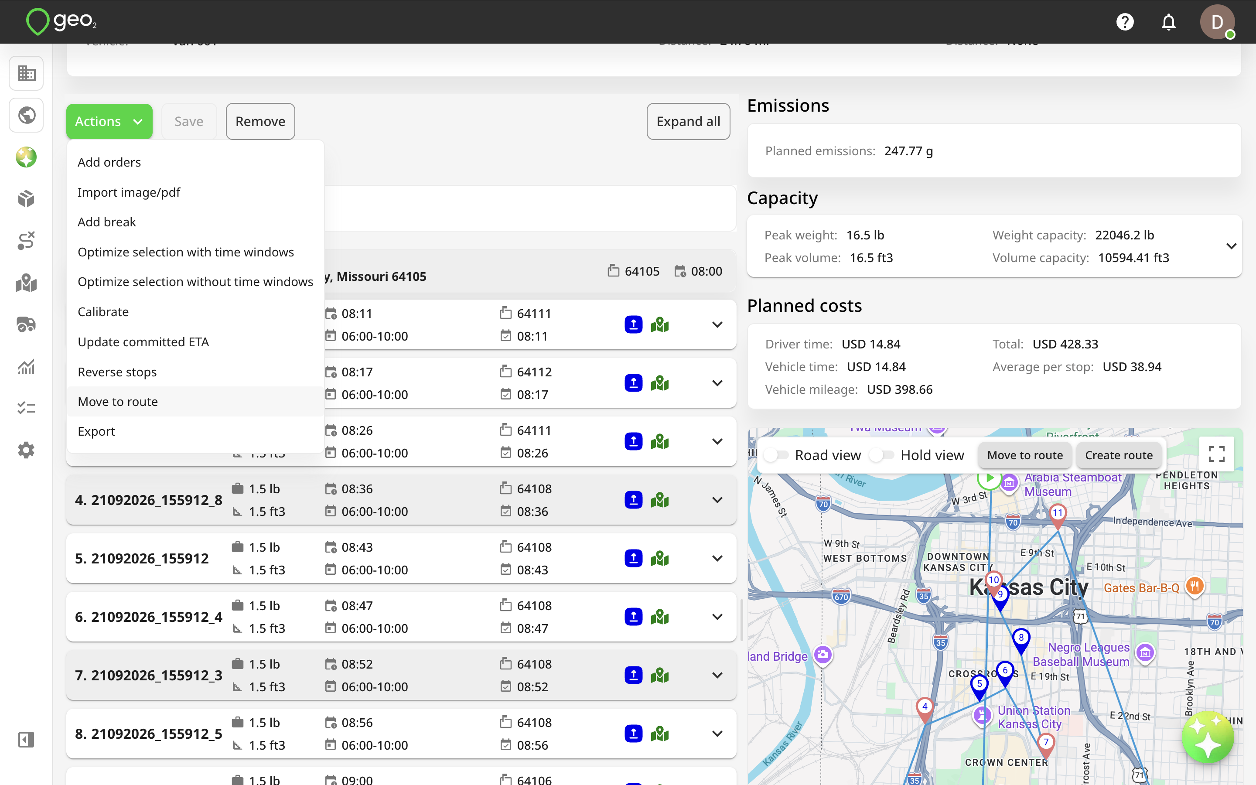This screenshot has height=785, width=1256.
Task: Click green map icon for stop 8
Action: [x=660, y=734]
